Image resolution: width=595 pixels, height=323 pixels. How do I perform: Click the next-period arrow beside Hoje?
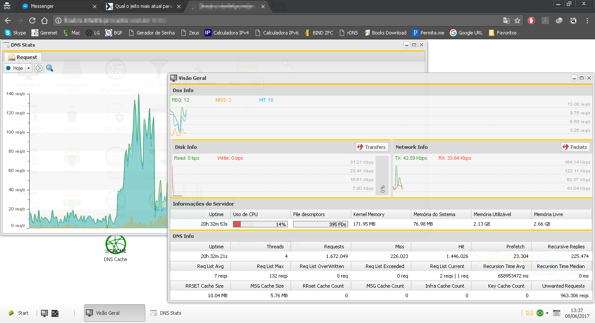[39, 68]
